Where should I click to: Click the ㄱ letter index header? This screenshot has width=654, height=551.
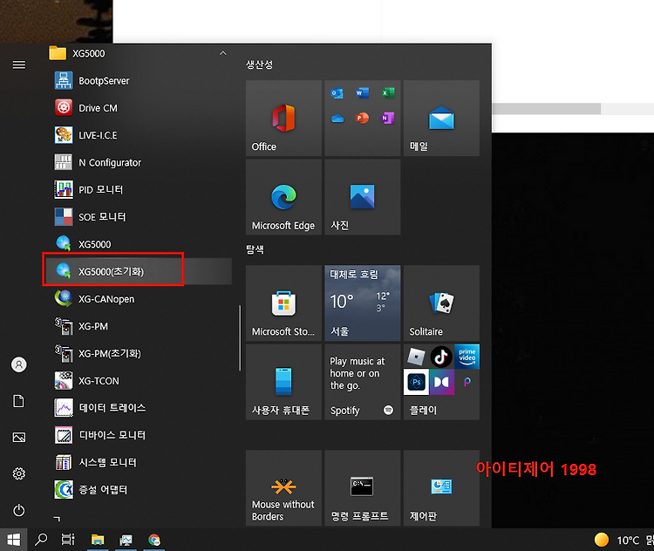point(58,519)
